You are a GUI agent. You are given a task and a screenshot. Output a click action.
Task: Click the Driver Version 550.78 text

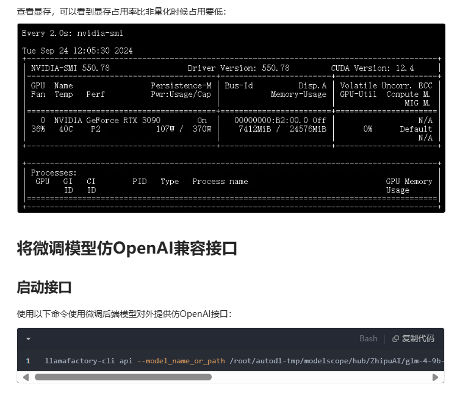(239, 68)
